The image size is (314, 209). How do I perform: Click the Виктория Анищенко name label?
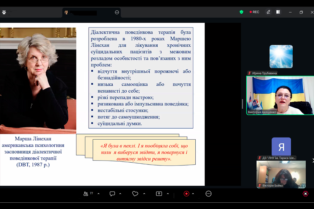[x=262, y=112]
